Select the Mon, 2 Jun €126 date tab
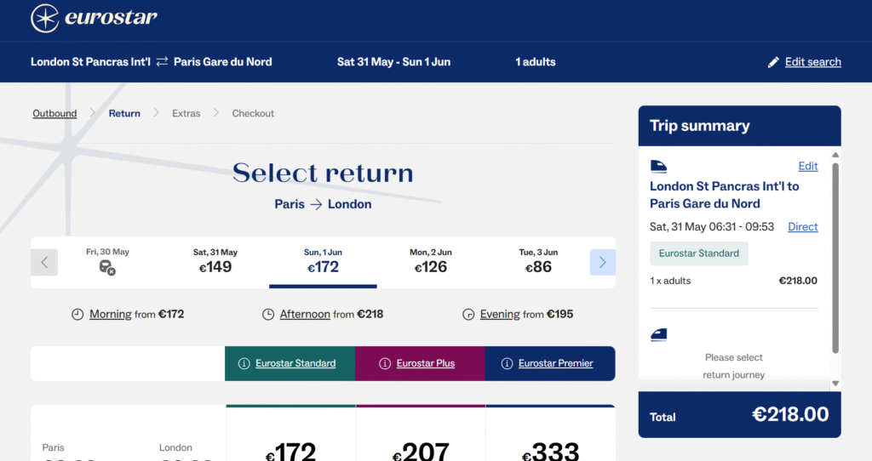 [430, 262]
